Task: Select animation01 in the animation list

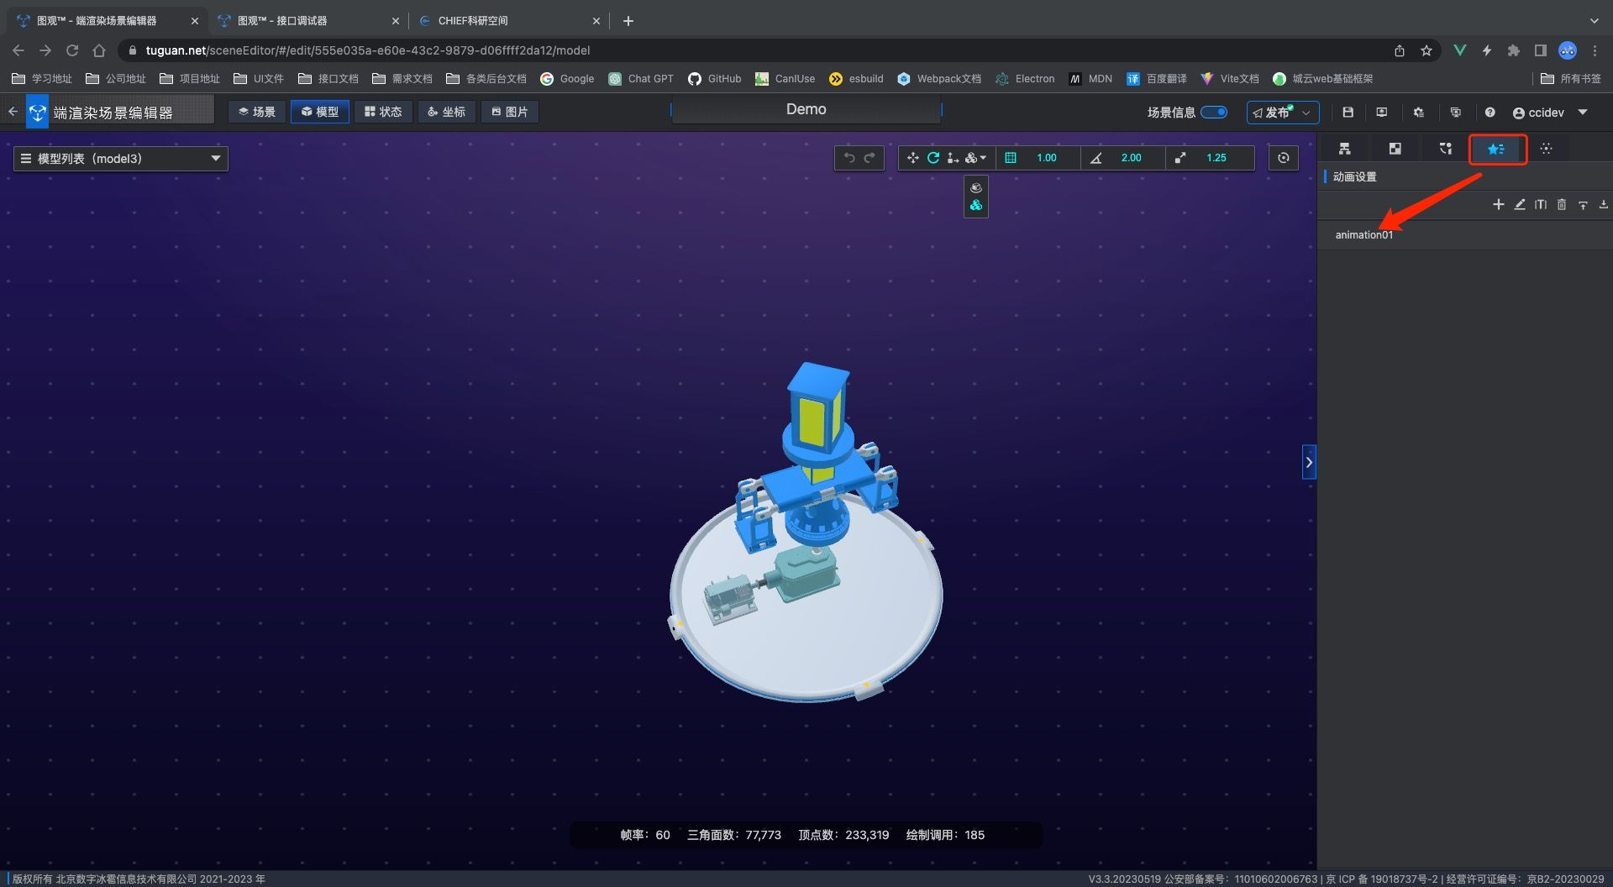Action: (x=1363, y=235)
